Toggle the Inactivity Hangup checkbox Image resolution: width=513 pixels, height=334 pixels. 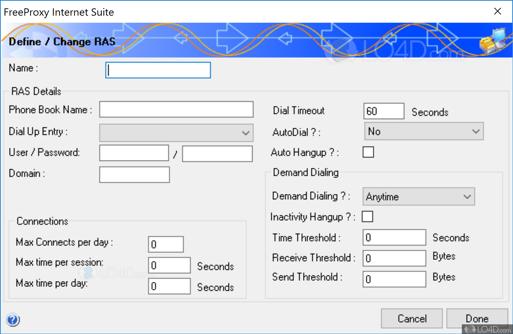368,217
